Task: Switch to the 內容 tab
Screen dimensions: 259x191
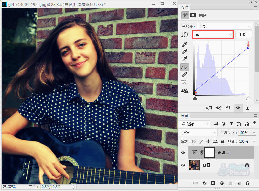Action: (184, 7)
